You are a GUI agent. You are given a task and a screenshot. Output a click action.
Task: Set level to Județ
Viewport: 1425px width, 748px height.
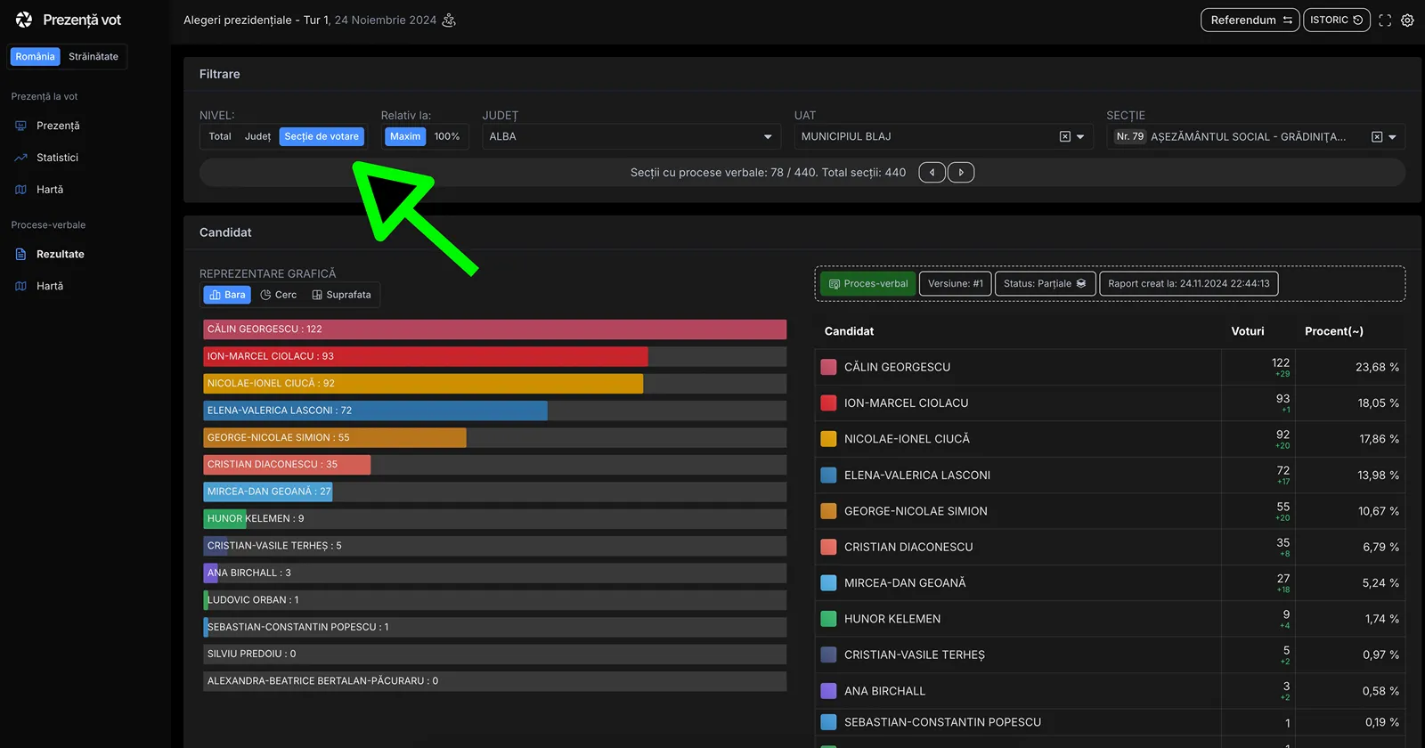(257, 136)
